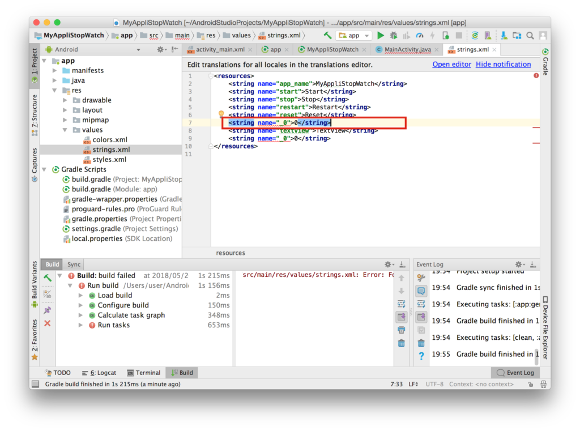Click the Project pane gear settings icon
The width and height of the screenshot is (580, 431).
160,49
